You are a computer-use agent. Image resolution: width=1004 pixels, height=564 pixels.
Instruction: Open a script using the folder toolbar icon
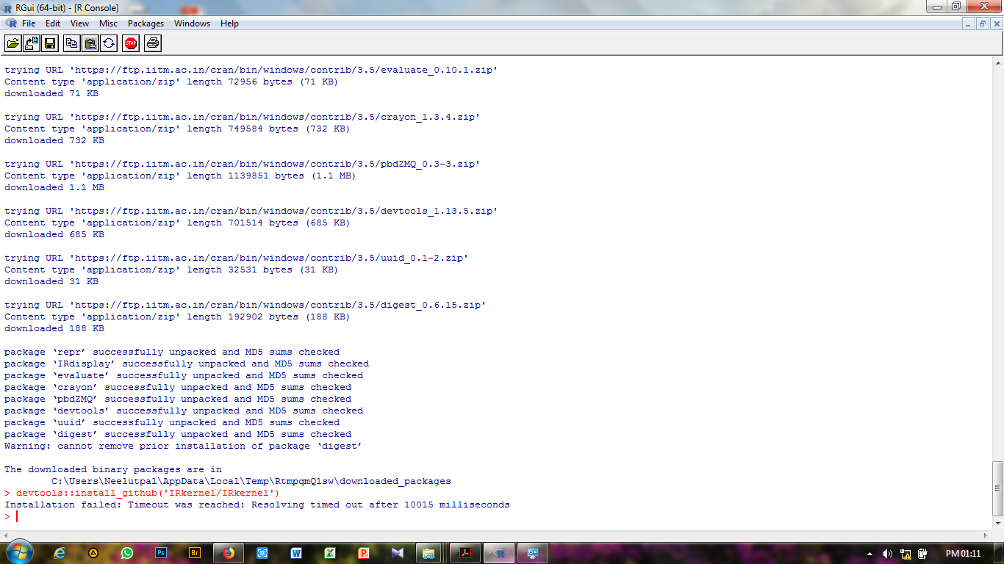tap(13, 43)
